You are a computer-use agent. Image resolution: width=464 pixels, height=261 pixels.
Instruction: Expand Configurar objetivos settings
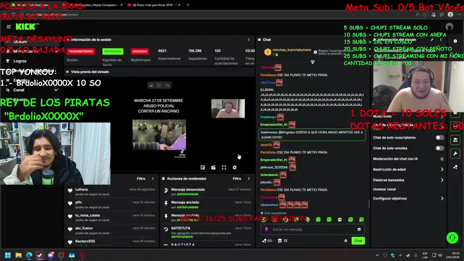(408, 198)
